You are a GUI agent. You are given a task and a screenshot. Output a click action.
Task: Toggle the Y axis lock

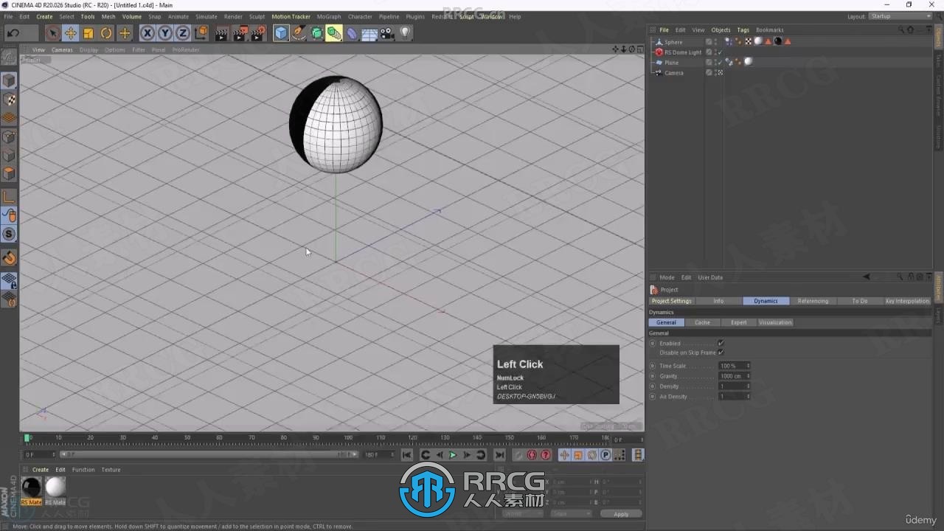(165, 32)
